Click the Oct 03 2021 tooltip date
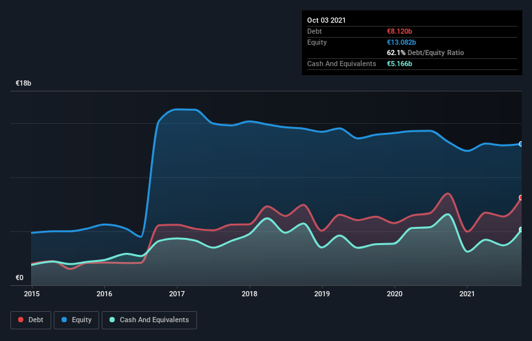This screenshot has height=341, width=532. click(x=327, y=20)
